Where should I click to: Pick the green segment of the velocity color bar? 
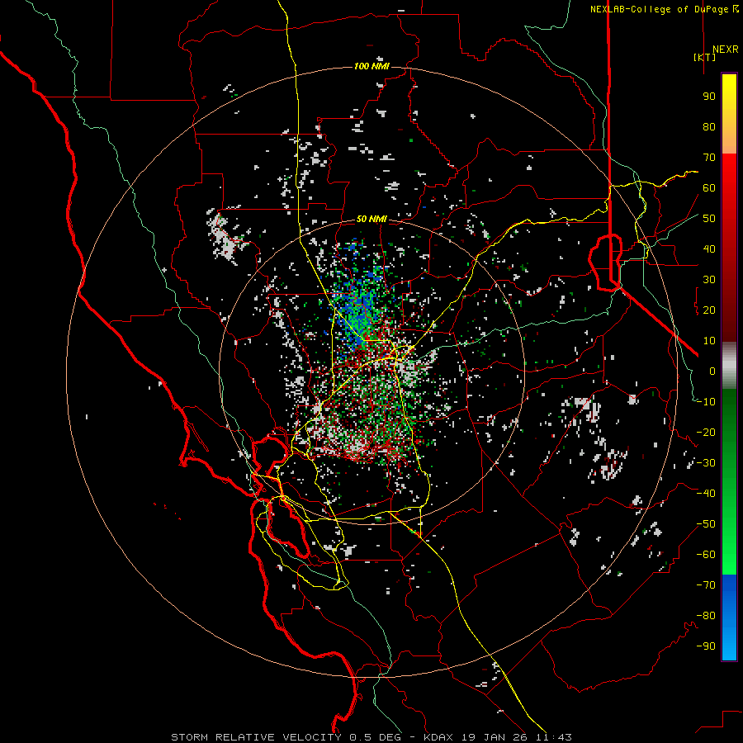729,481
